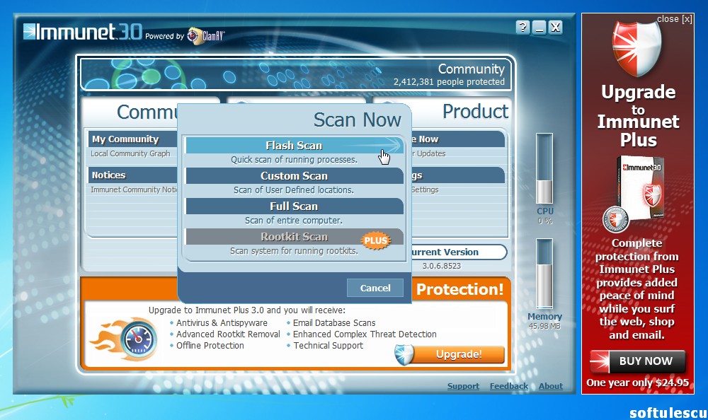Screen dimensions: 708x420
Task: Open the Feedback link
Action: click(x=509, y=386)
